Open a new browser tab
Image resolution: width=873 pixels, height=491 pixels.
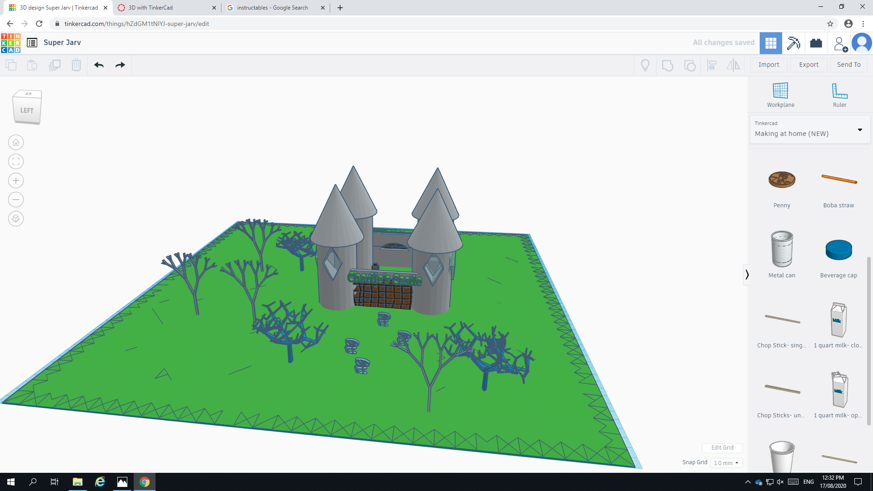click(x=340, y=8)
